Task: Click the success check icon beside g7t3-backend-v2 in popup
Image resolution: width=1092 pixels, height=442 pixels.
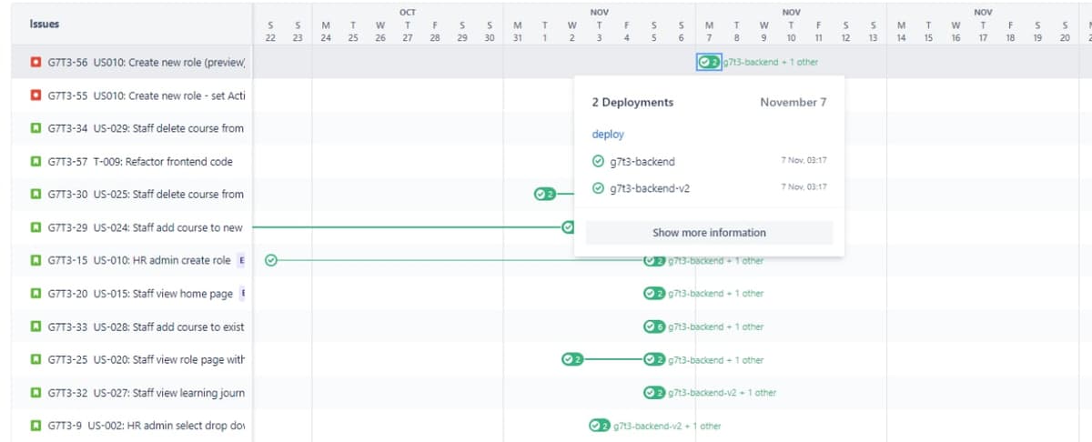Action: [598, 189]
